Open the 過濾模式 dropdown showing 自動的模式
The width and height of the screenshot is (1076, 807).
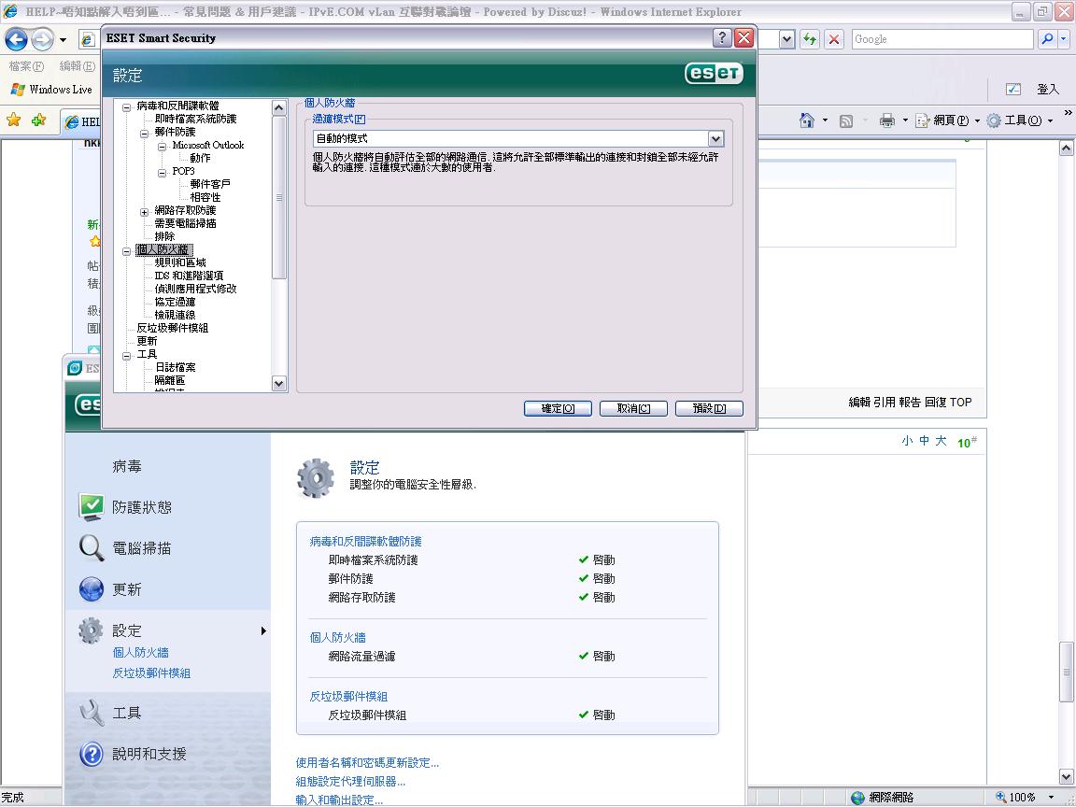tap(715, 138)
